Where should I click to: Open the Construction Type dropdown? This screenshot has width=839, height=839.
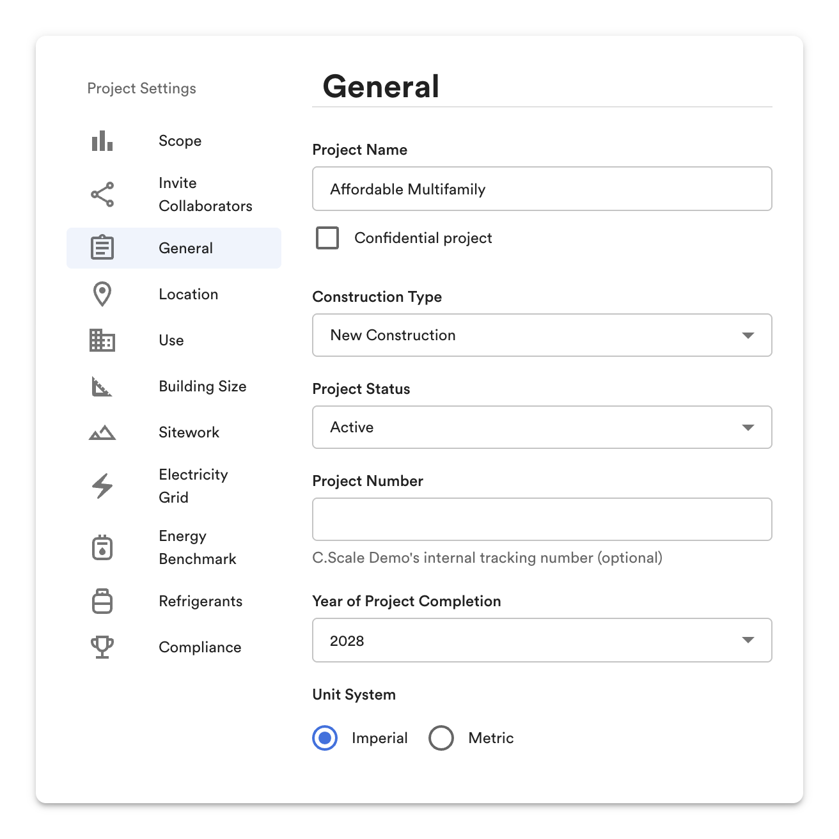pyautogui.click(x=542, y=335)
